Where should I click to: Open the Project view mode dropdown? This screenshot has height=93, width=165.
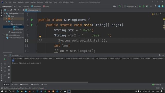6,10
